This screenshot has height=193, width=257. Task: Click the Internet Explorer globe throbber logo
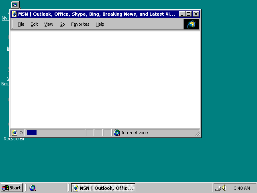[191, 24]
